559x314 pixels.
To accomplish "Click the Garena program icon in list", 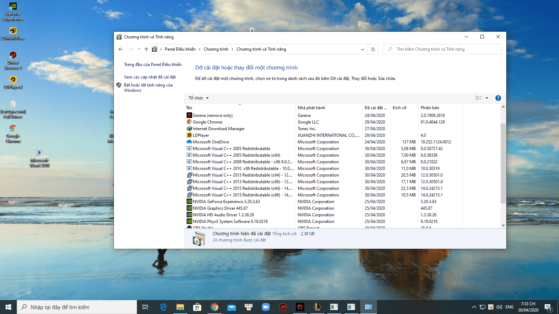I will coord(189,115).
